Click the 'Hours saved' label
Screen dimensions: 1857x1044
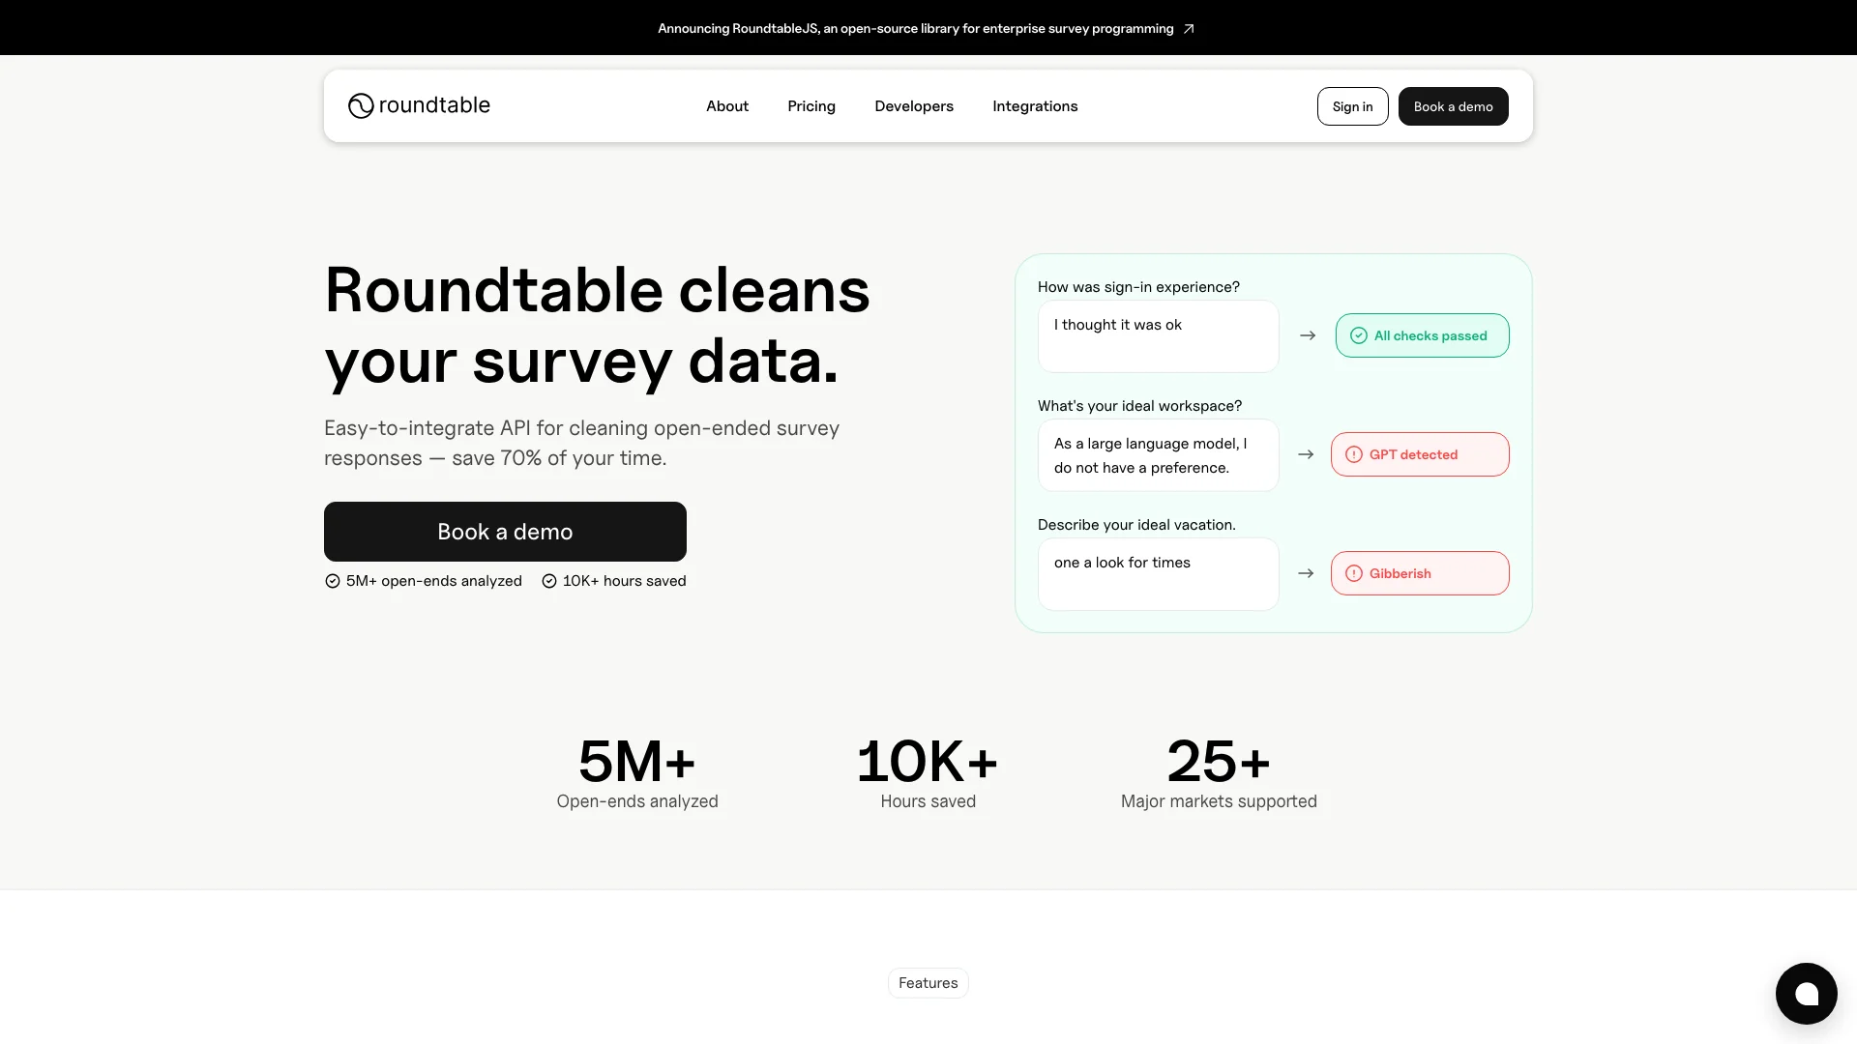click(x=928, y=801)
